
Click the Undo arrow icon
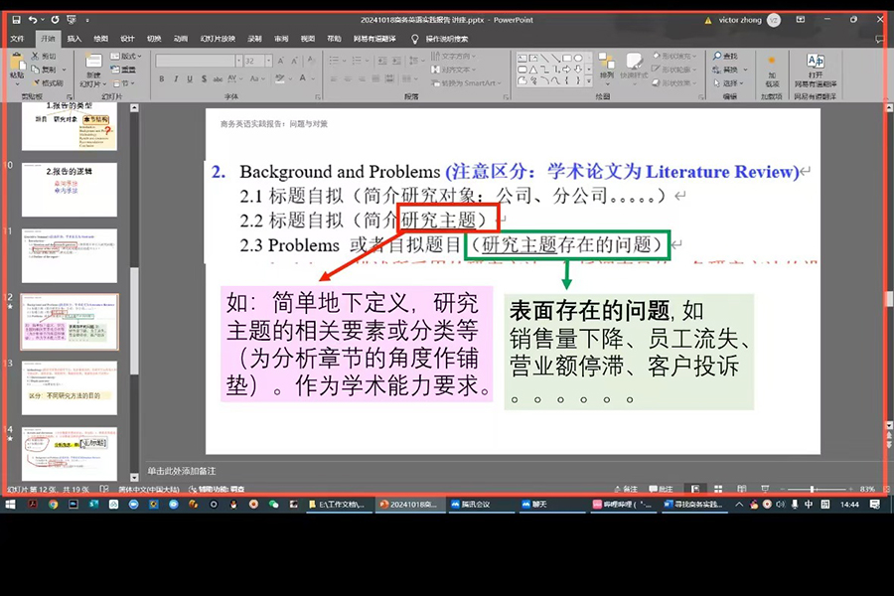click(x=33, y=19)
